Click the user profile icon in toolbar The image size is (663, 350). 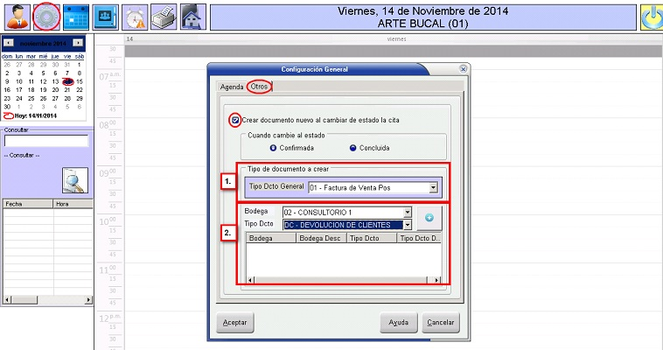(x=16, y=16)
